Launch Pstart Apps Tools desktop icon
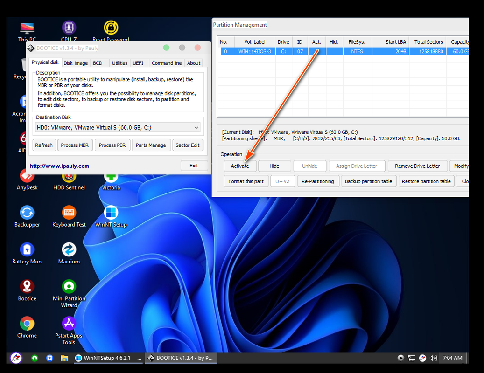The height and width of the screenshot is (373, 484). click(69, 331)
